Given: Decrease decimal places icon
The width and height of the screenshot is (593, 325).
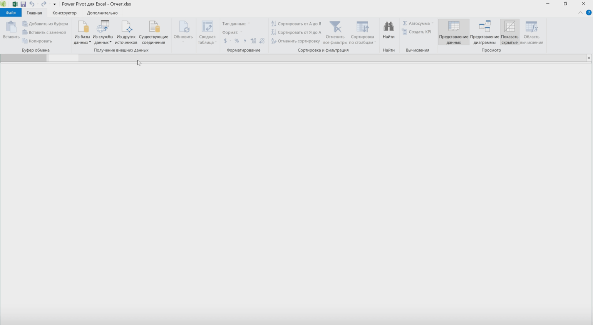Looking at the screenshot, I should click(262, 41).
